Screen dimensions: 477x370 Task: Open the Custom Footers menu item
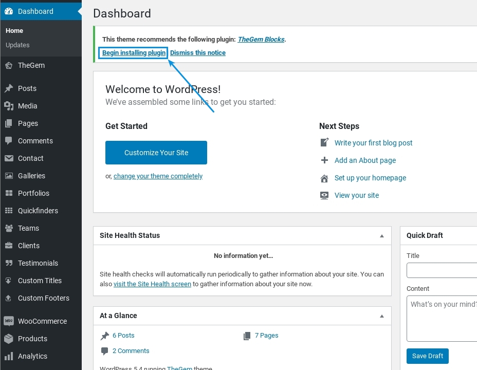tap(43, 298)
